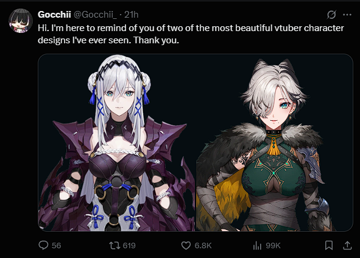Enlarge the purple-armored character image
The width and height of the screenshot is (360, 258).
pyautogui.click(x=116, y=143)
